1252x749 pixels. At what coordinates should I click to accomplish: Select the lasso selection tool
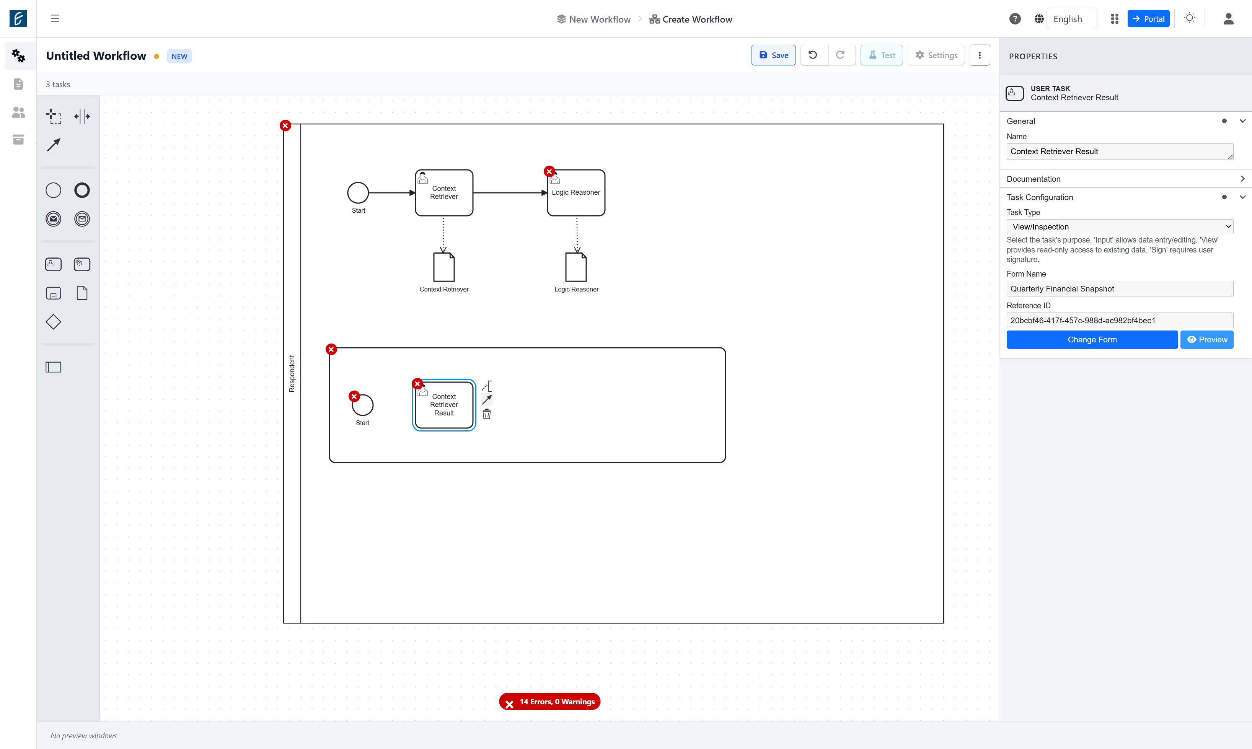[x=53, y=116]
